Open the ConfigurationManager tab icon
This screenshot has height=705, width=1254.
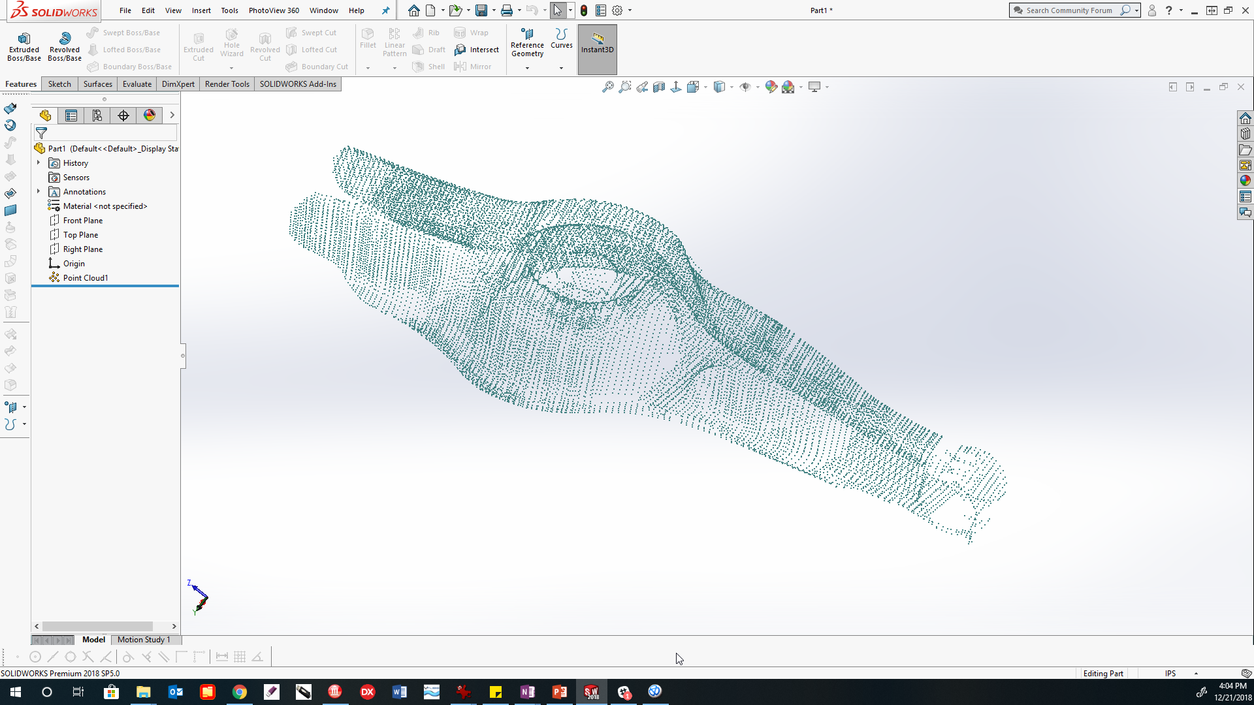(x=97, y=116)
